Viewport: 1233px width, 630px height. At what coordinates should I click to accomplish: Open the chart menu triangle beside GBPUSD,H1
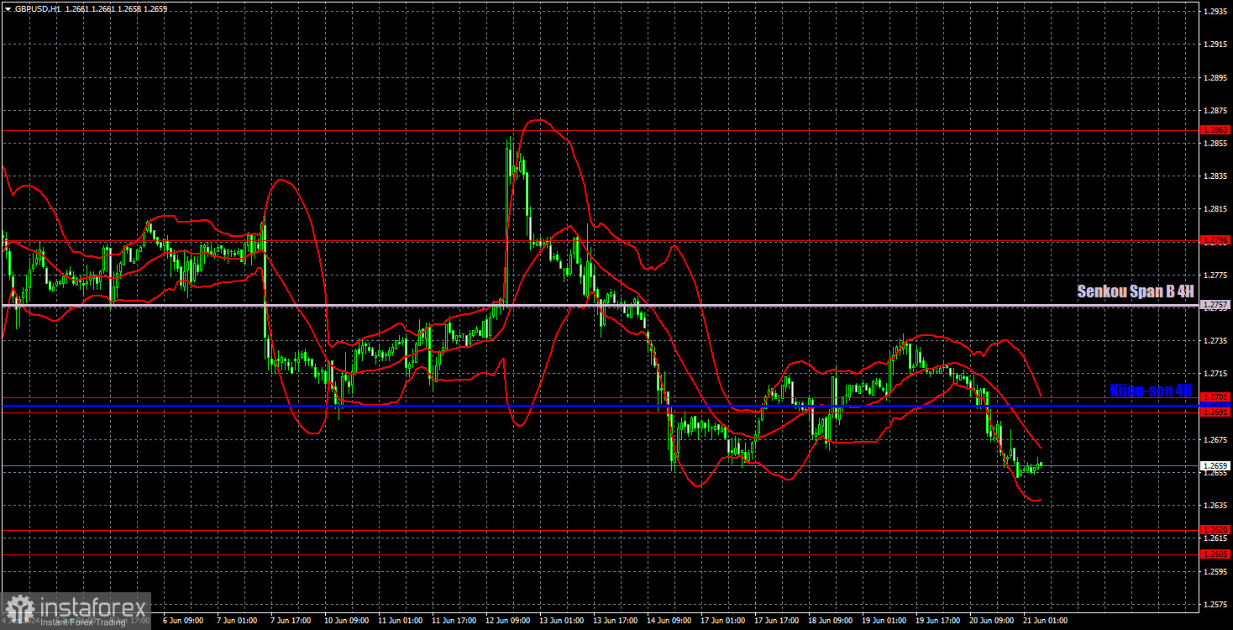point(8,8)
